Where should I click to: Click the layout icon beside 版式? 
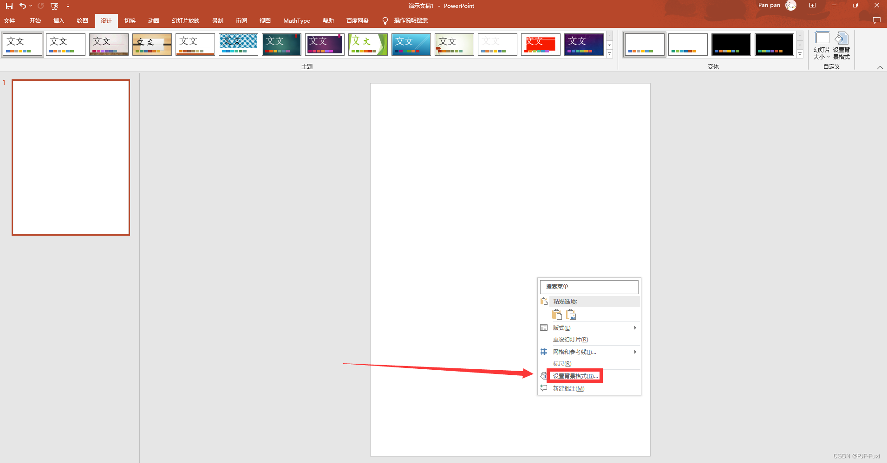pos(544,328)
